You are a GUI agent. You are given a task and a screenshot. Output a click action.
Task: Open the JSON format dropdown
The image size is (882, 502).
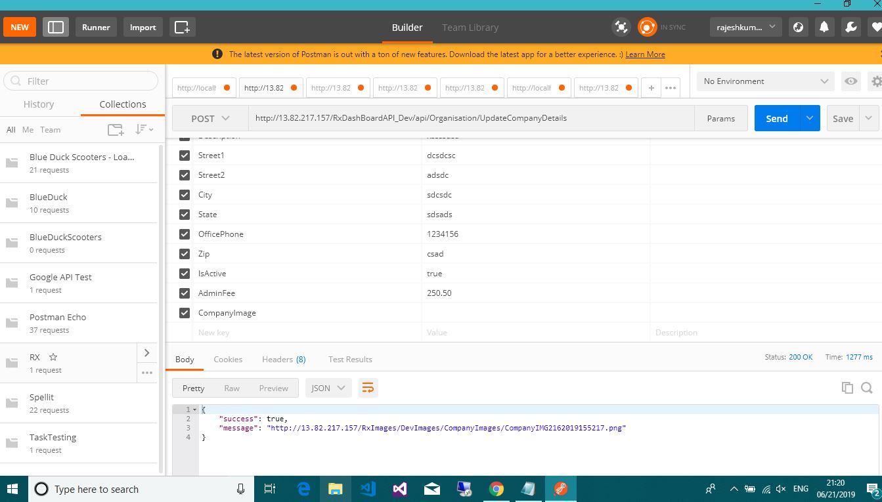click(x=328, y=388)
